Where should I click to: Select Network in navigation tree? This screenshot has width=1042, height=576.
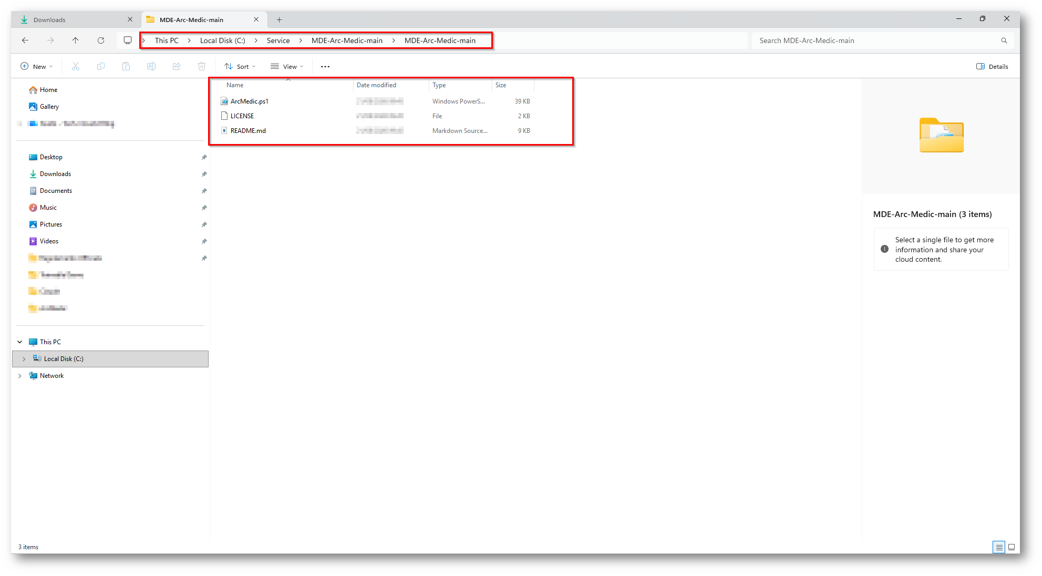coord(46,376)
